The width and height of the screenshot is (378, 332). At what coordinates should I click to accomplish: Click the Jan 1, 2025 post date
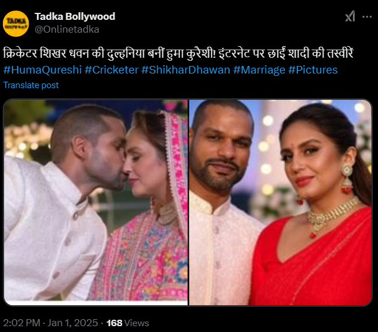[x=72, y=323]
